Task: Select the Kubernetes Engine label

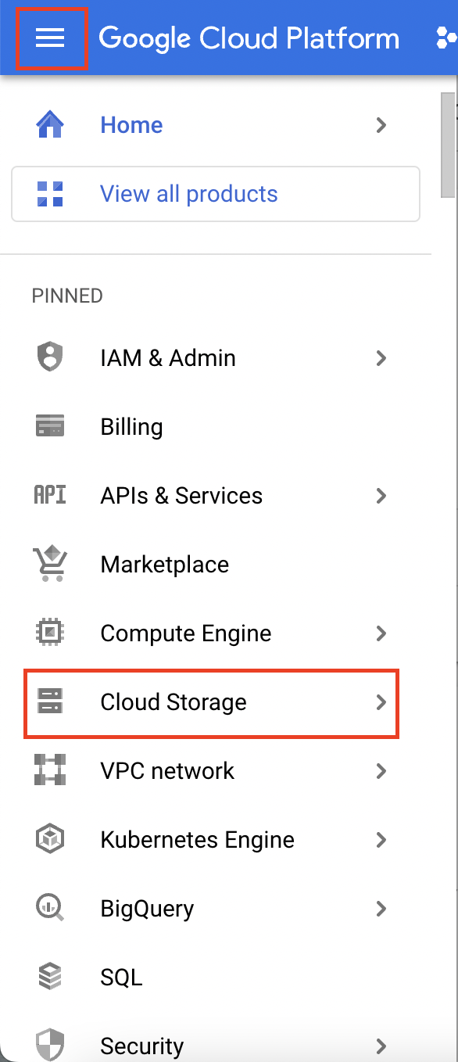Action: point(198,840)
